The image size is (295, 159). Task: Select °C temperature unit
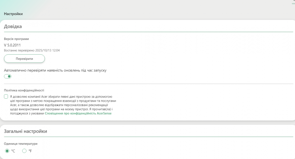(x=7, y=151)
